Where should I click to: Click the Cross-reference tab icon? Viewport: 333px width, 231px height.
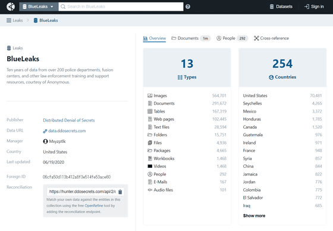click(x=256, y=38)
